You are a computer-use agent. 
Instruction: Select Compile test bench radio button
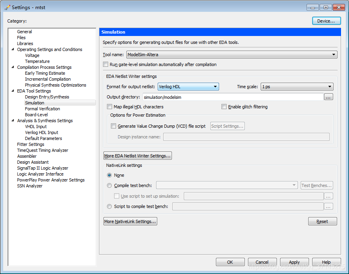pyautogui.click(x=109, y=185)
